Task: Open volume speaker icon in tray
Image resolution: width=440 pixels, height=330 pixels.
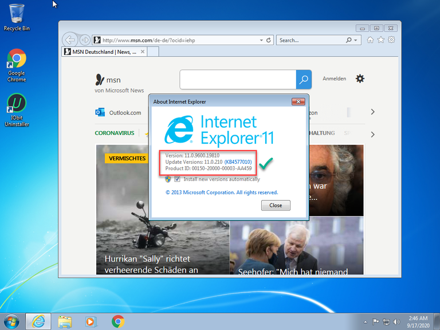Action: coord(396,321)
